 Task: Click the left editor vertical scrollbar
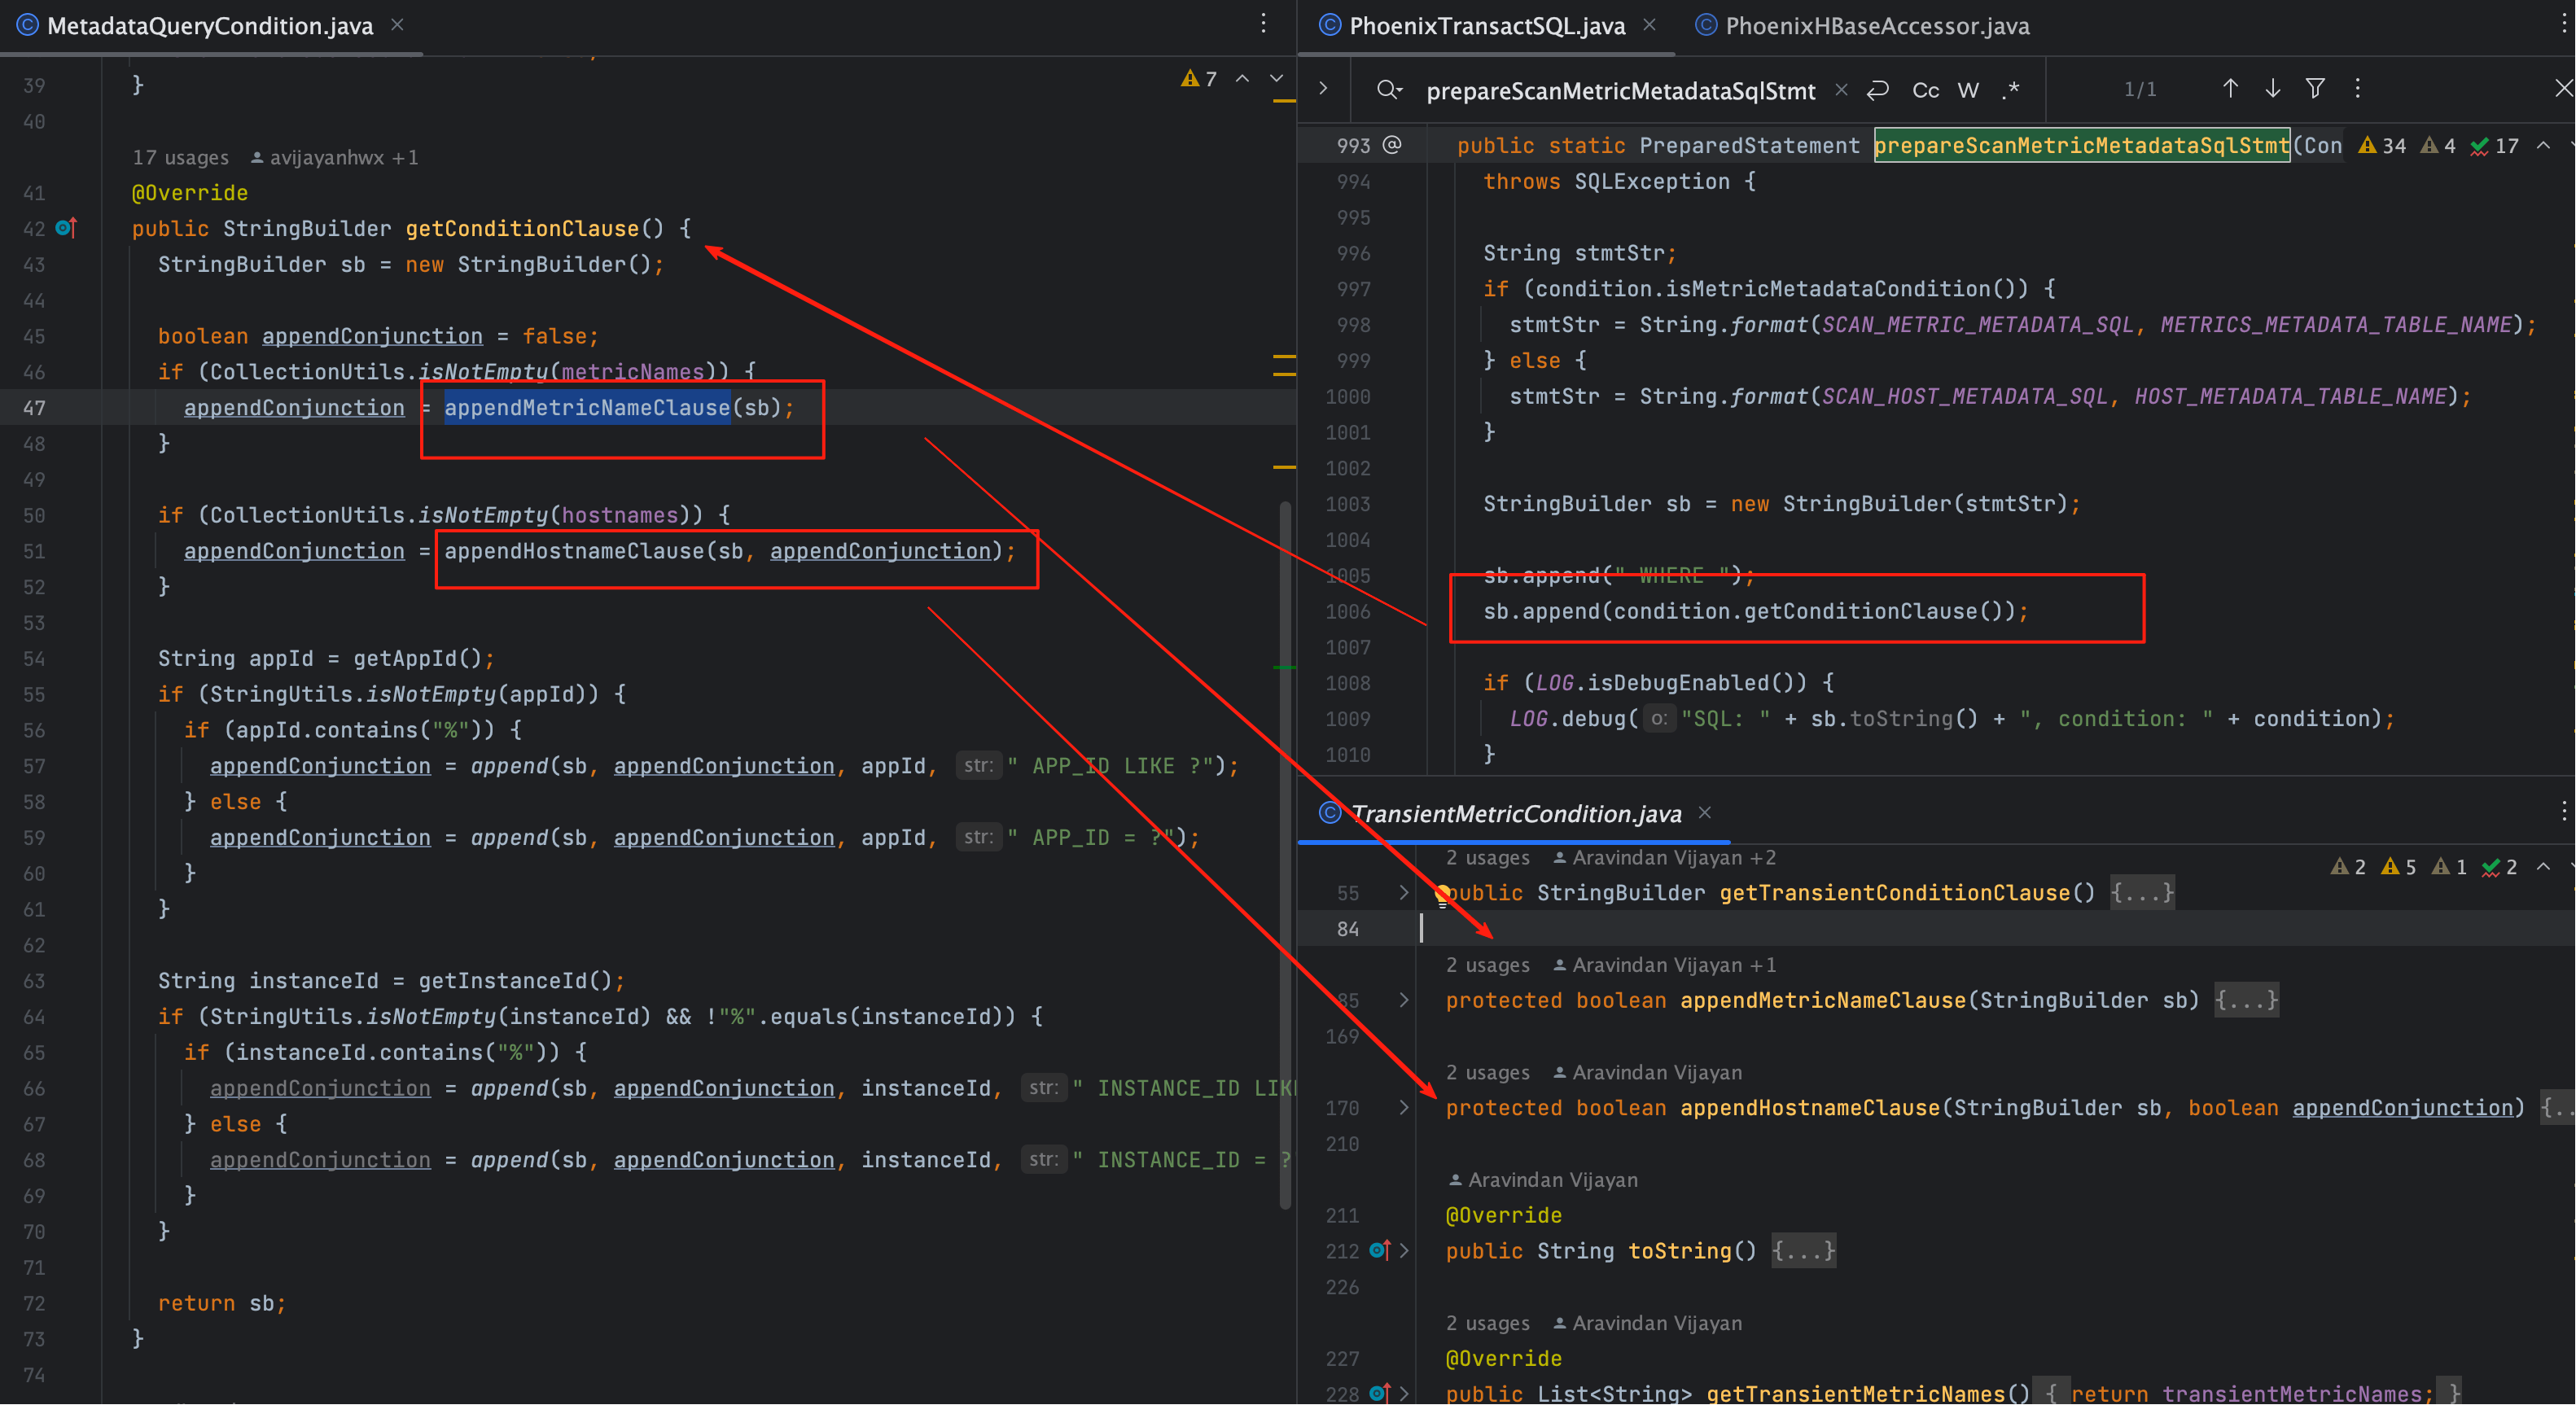1285,854
